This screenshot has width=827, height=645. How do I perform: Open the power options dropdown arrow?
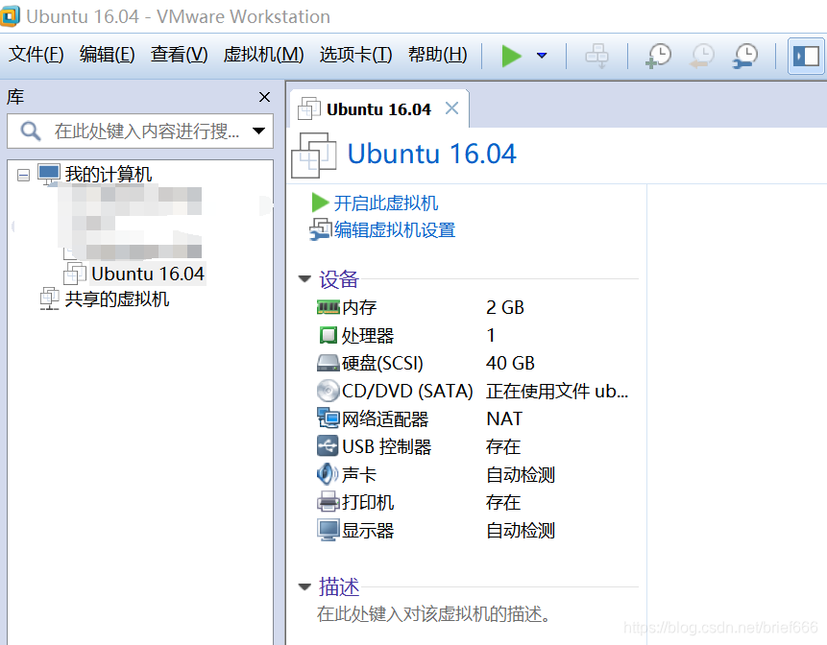pyautogui.click(x=542, y=56)
